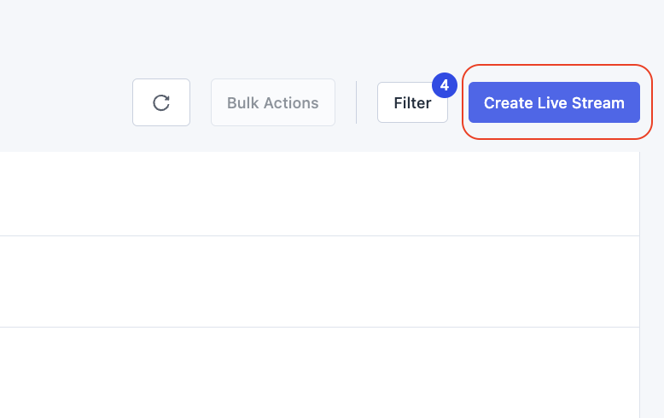
Task: Click the Actions word in Bulk Actions
Action: [x=290, y=103]
